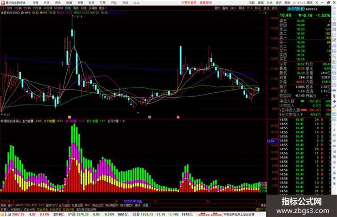The width and height of the screenshot is (337, 217).
Task: Switch chart to the 30分钟 period
Action: pyautogui.click(x=48, y=8)
